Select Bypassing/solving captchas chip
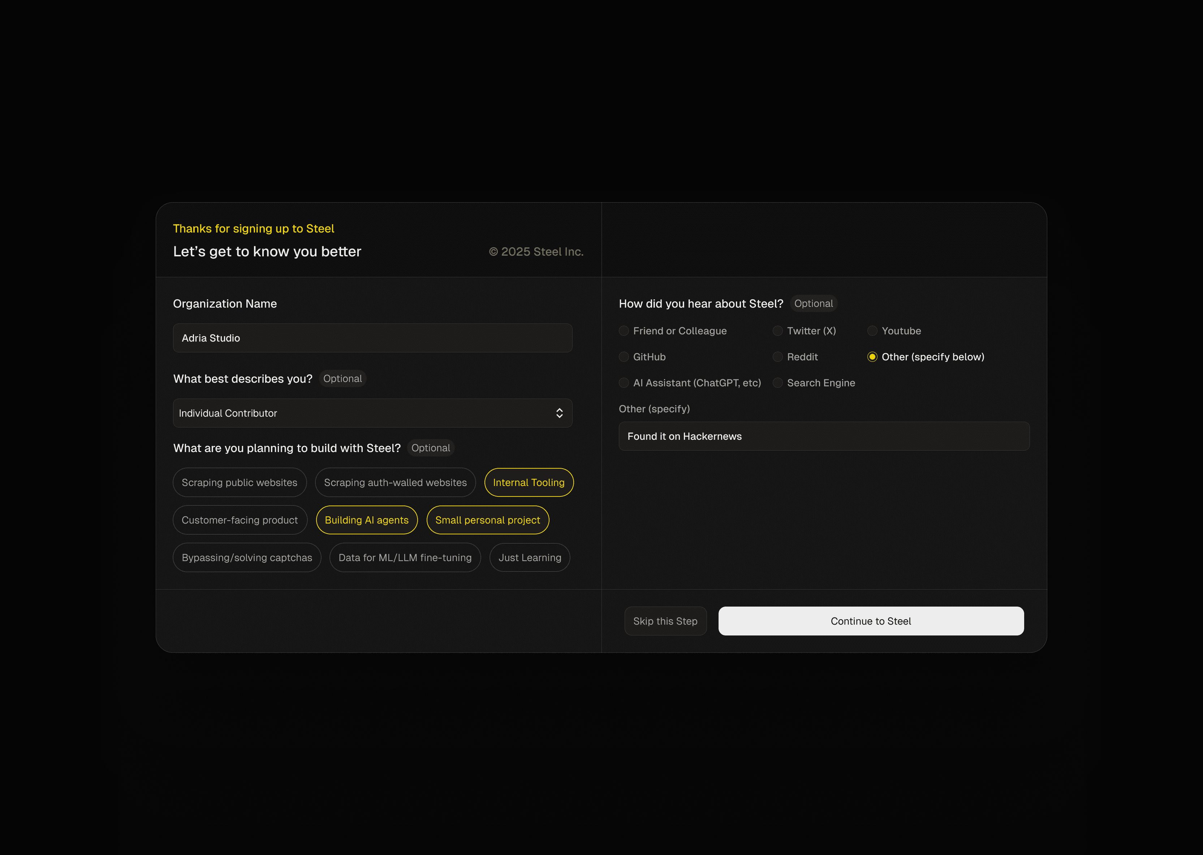The image size is (1203, 855). pyautogui.click(x=246, y=557)
